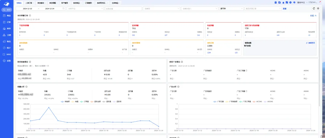
Task: Open the 物流 (Logistics) sidebar section
Action: pos(7,41)
